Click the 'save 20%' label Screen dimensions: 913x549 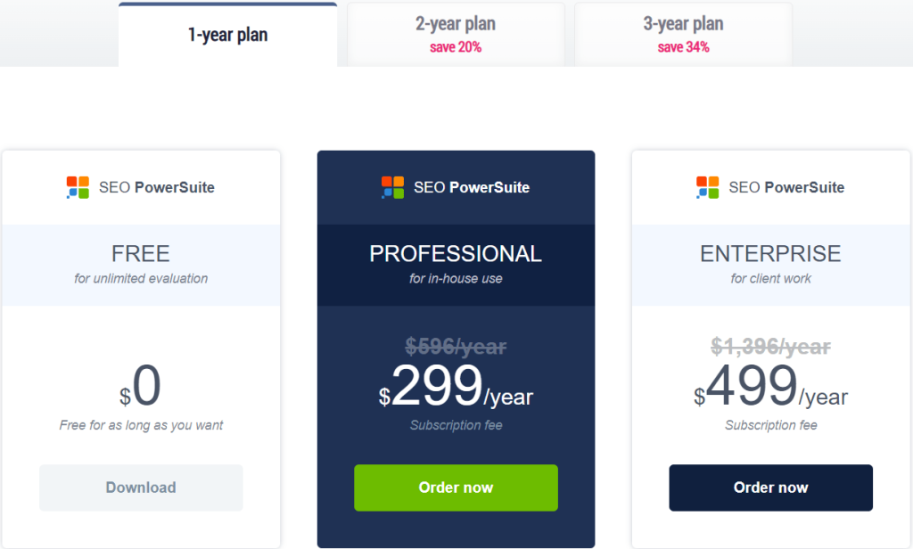coord(456,47)
